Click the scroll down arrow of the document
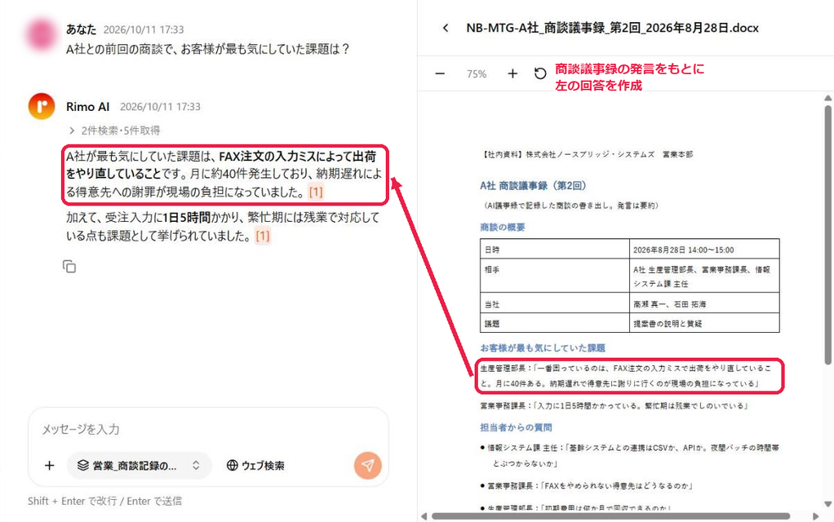 [x=827, y=504]
